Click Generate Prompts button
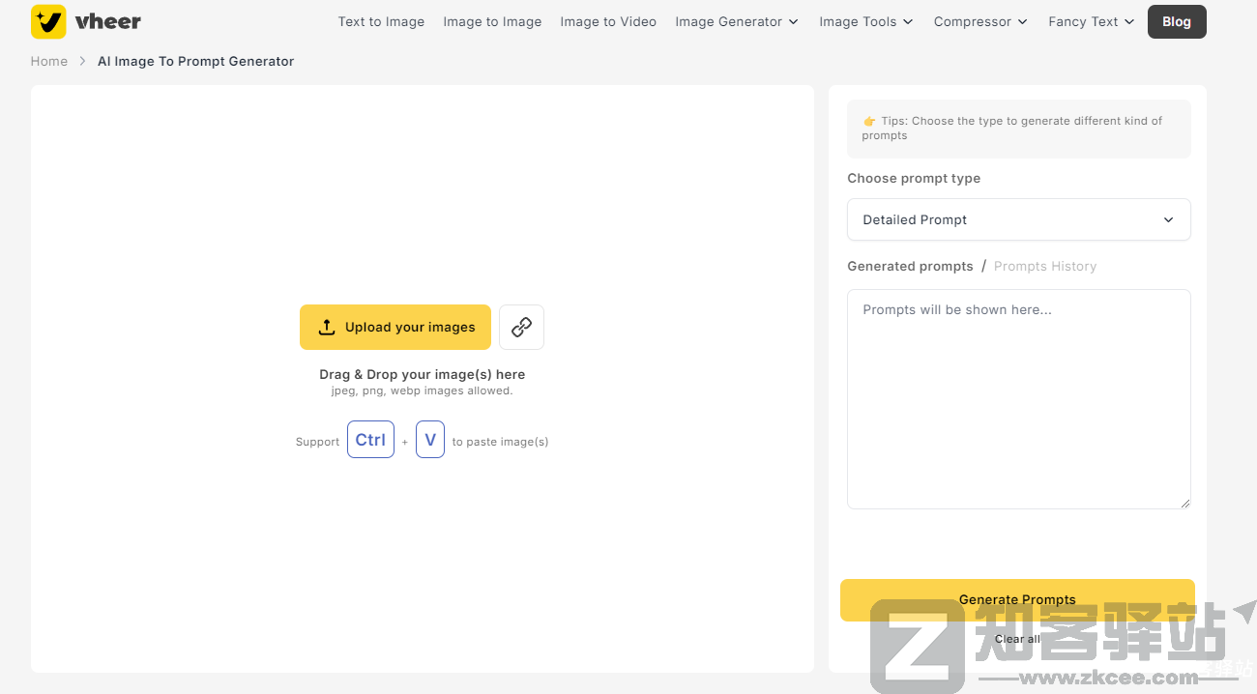1257x694 pixels. [x=1017, y=599]
